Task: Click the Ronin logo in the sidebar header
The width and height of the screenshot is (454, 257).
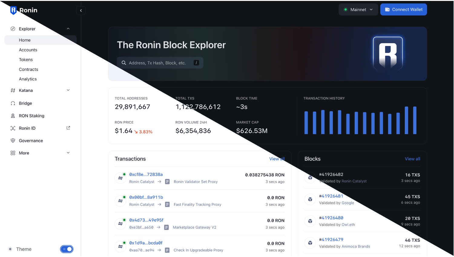Action: click(24, 10)
